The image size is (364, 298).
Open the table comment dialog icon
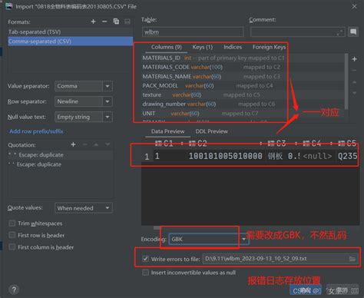(x=353, y=31)
